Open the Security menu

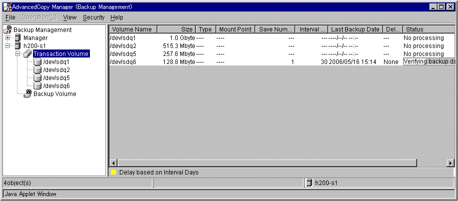tap(93, 17)
